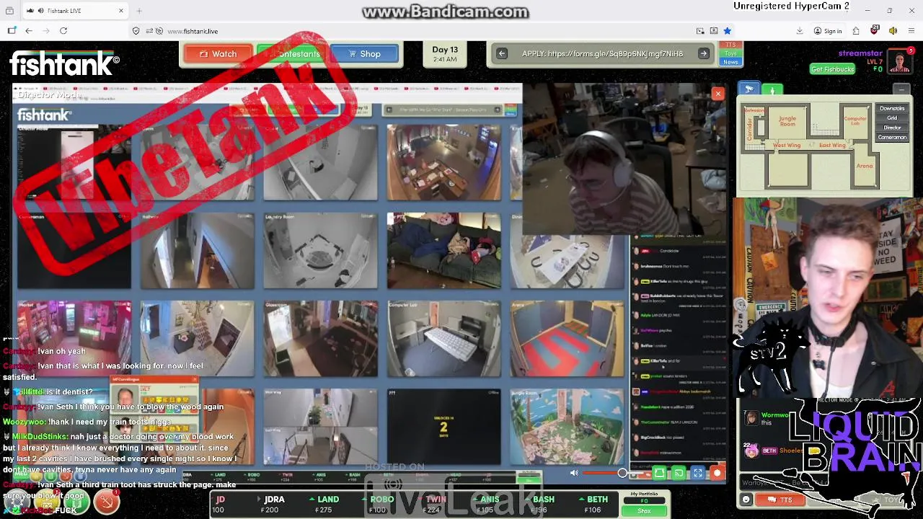Select the Arena camera thumbnail

click(x=567, y=339)
